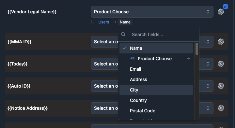Screen dimensions: 235x128
Task: Open settings gear for Notice Address row
Action: tap(221, 108)
